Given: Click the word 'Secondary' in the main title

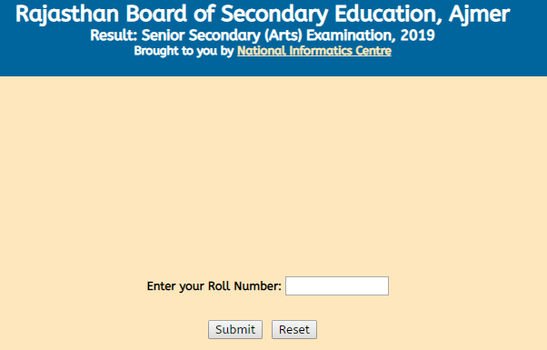Looking at the screenshot, I should click(x=274, y=15).
